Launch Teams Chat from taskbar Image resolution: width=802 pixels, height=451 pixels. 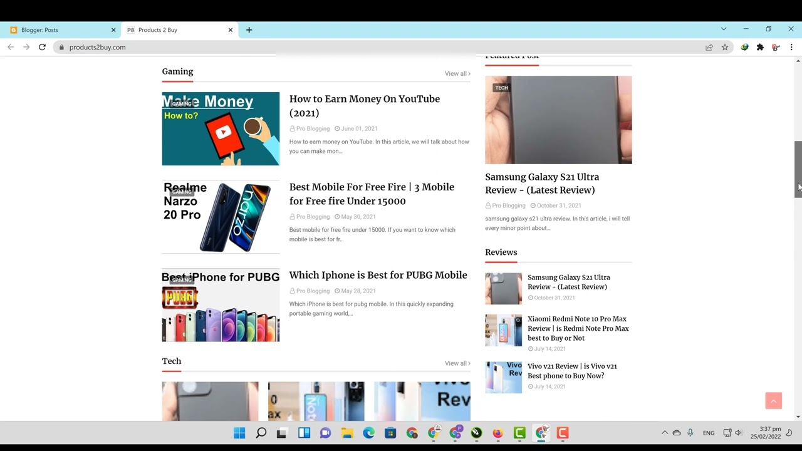pyautogui.click(x=325, y=433)
